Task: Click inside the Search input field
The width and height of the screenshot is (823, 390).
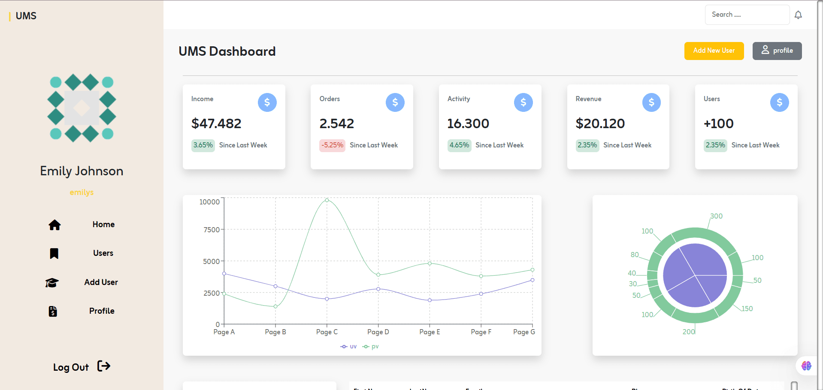Action: tap(747, 15)
